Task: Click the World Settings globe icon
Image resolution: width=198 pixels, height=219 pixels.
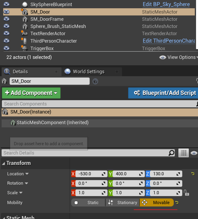Action: coord(67,71)
